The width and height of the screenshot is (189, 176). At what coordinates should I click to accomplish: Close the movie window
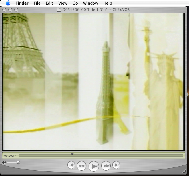click(4, 10)
